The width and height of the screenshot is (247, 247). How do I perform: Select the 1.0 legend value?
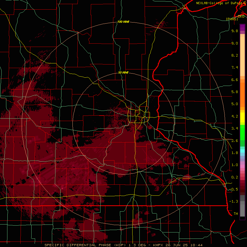coord(235,165)
